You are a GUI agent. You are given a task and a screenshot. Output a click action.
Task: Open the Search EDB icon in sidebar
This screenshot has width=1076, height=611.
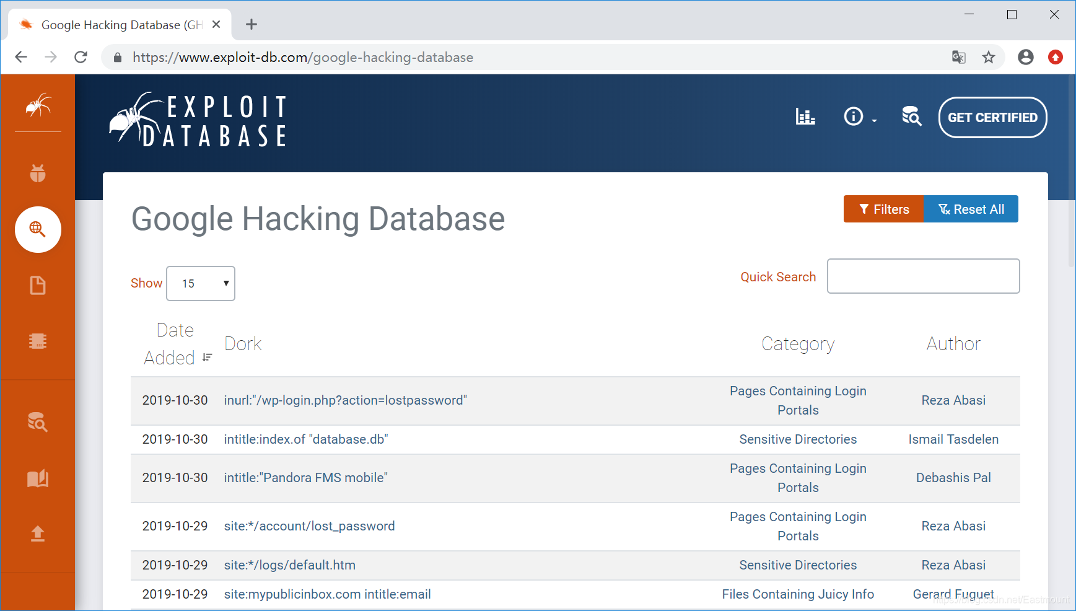click(38, 422)
